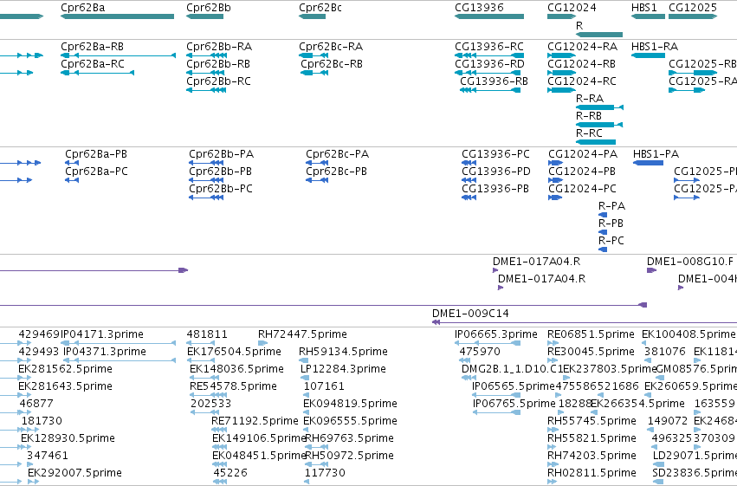Select the EK100408.5prime EST label
This screenshot has width=737, height=486.
(689, 334)
